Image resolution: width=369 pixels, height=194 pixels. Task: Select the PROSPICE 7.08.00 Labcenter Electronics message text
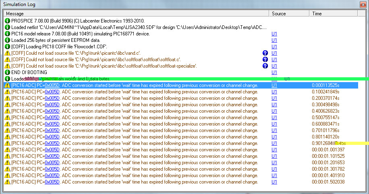(x=78, y=21)
